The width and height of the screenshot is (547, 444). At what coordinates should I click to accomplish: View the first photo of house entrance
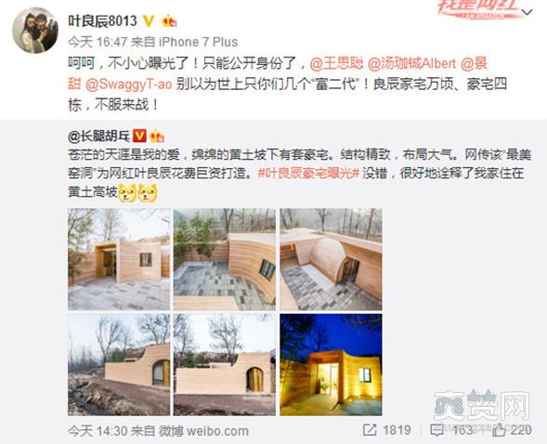pyautogui.click(x=119, y=259)
